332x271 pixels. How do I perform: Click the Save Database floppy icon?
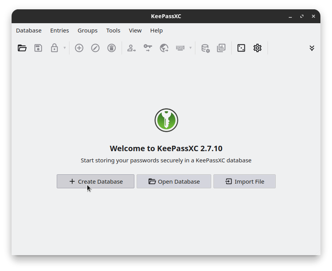(38, 48)
